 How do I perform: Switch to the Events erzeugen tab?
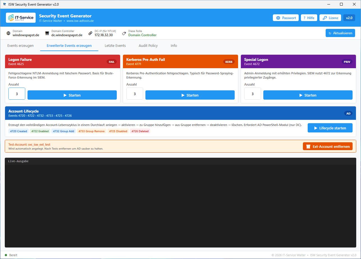point(20,45)
